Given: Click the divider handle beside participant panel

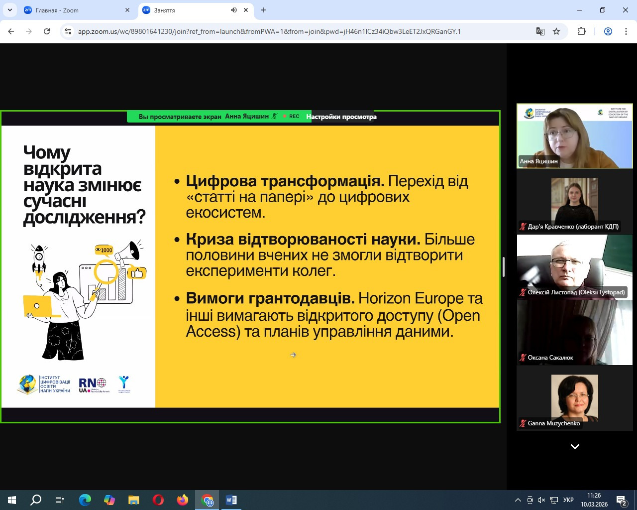Looking at the screenshot, I should [x=504, y=267].
